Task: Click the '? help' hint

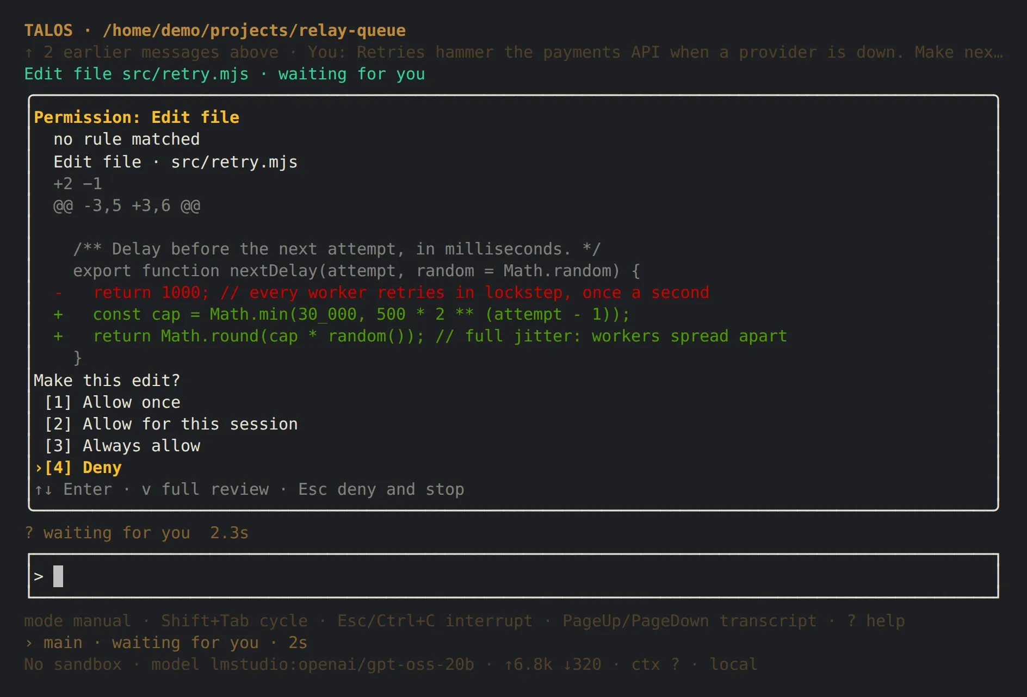Action: coord(876,621)
